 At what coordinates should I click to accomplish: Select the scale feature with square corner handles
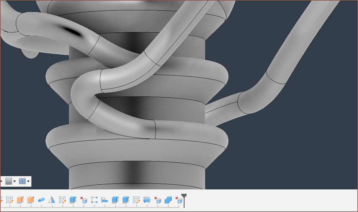coord(94,200)
